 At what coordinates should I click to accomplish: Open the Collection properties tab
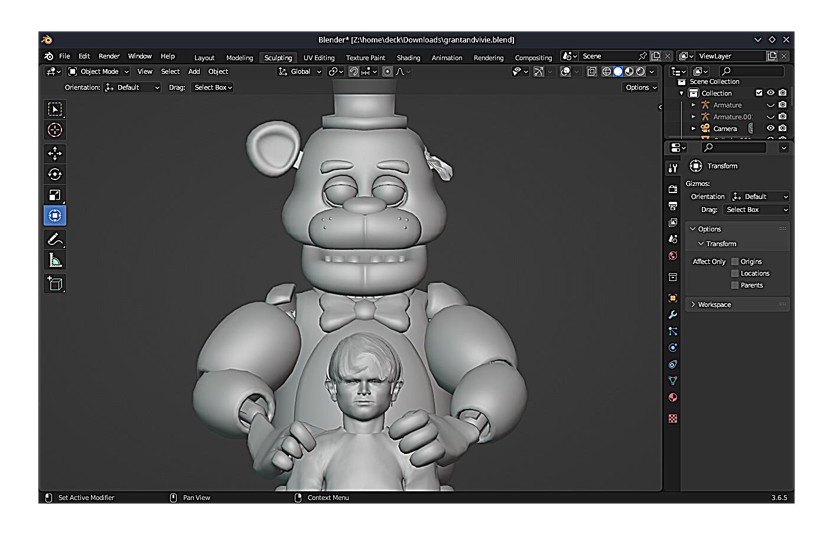point(672,277)
